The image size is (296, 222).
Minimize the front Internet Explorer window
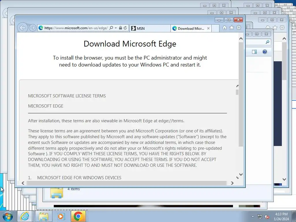[x=219, y=20]
